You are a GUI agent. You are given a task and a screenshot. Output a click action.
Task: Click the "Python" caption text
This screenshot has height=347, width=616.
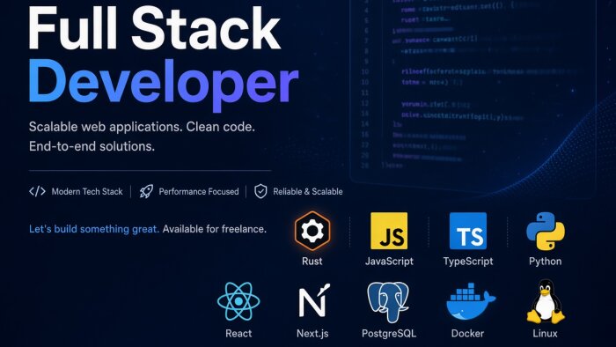(x=546, y=262)
